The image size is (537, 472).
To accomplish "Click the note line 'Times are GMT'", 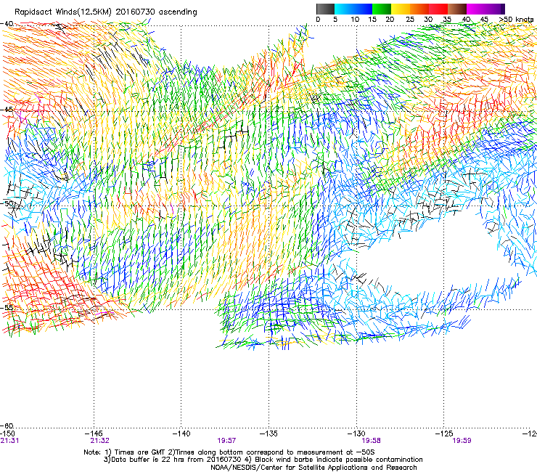I will 141,452.
